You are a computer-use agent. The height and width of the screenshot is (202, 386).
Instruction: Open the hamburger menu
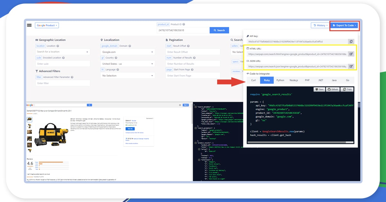point(29,25)
